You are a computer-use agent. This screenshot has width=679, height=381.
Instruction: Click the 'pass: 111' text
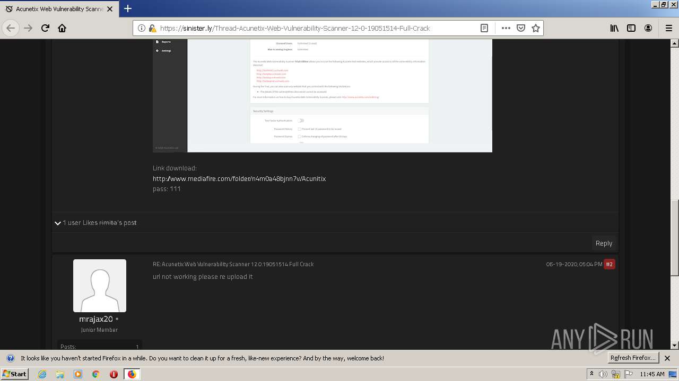click(x=167, y=189)
